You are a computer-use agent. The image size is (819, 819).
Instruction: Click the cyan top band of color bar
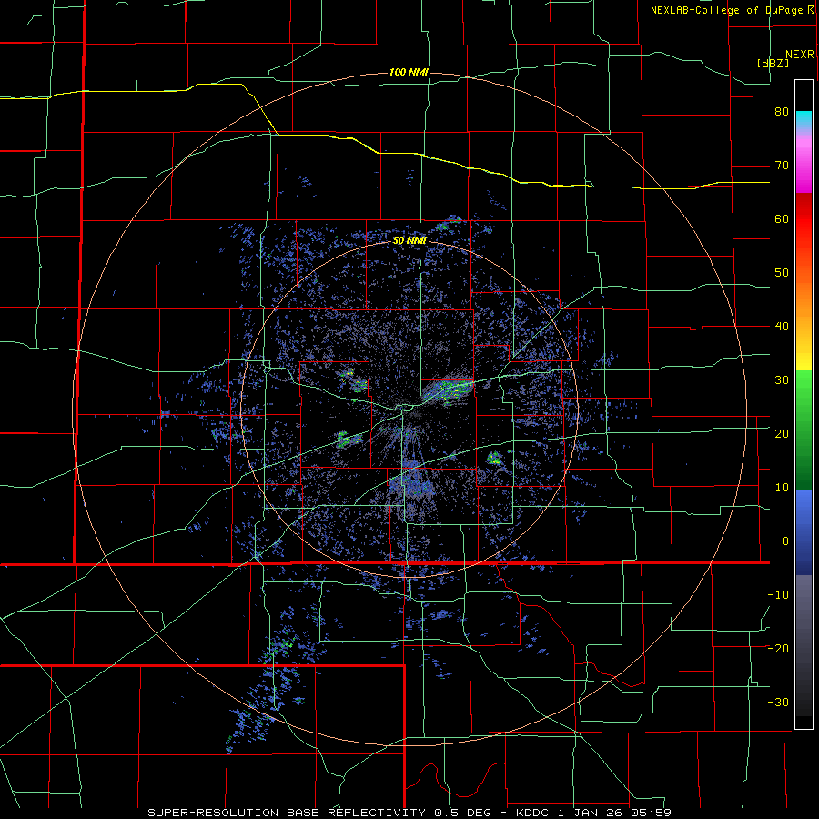[804, 119]
